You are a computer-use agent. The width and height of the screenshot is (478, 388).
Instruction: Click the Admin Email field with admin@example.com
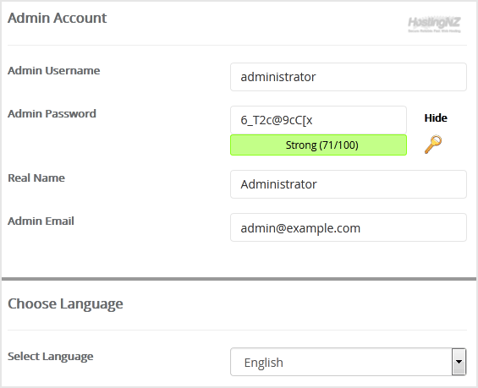348,227
